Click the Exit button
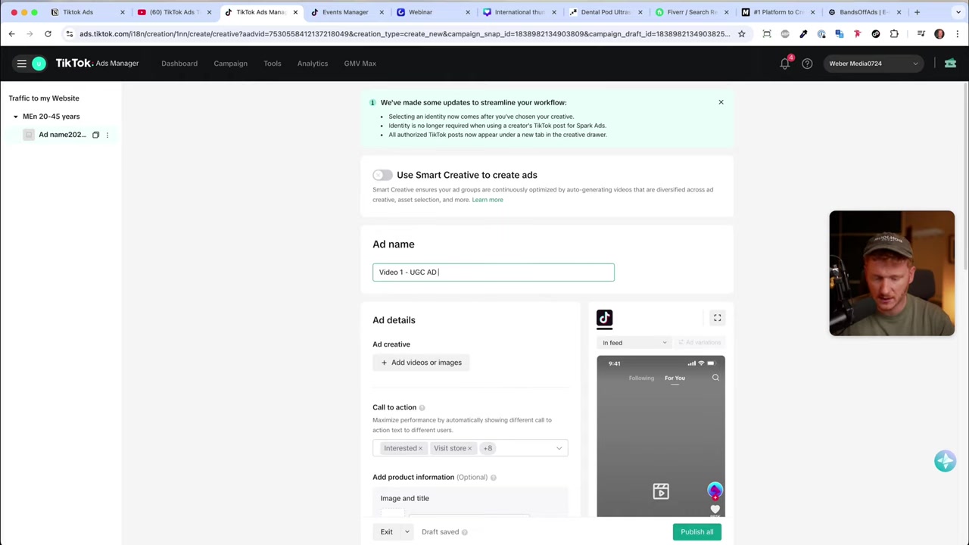 point(386,531)
